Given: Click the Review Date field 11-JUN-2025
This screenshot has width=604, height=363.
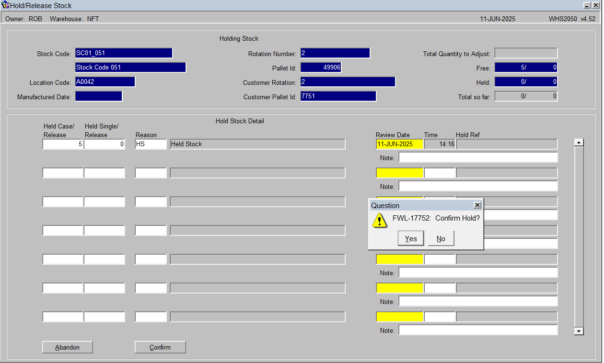Looking at the screenshot, I should [399, 144].
